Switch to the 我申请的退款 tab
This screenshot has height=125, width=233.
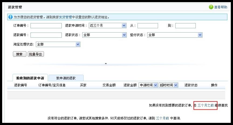click(x=66, y=78)
